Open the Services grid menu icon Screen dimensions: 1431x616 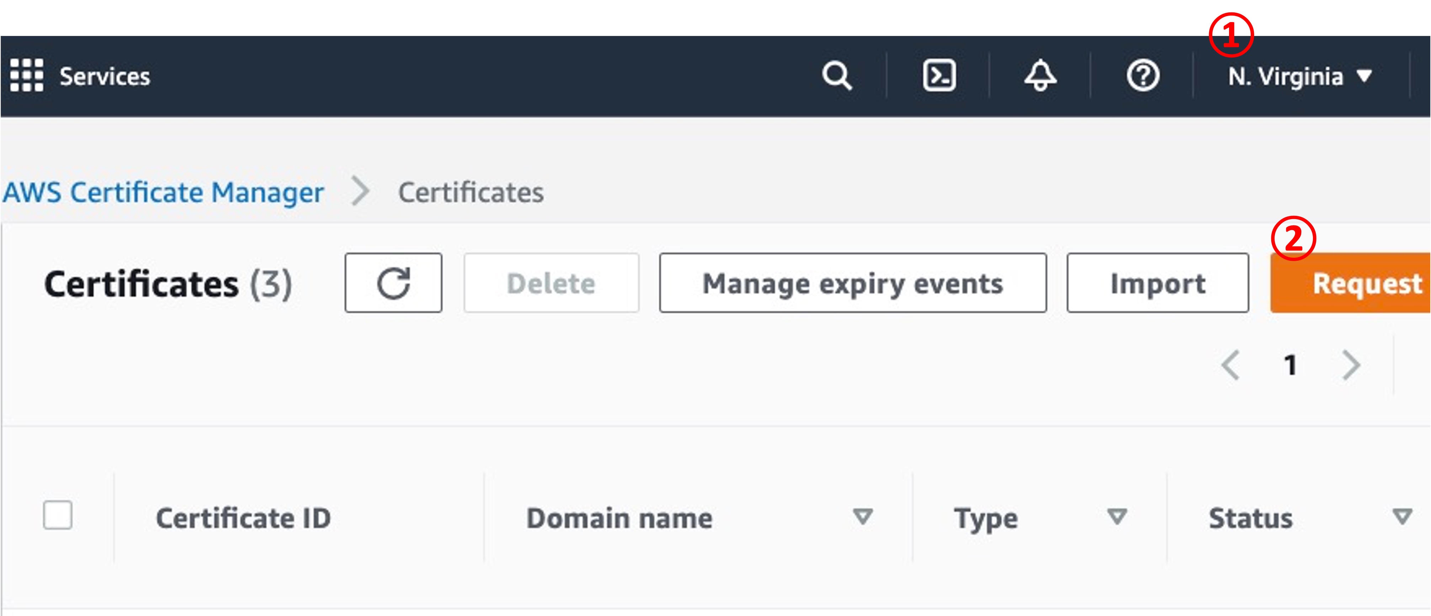pos(26,75)
